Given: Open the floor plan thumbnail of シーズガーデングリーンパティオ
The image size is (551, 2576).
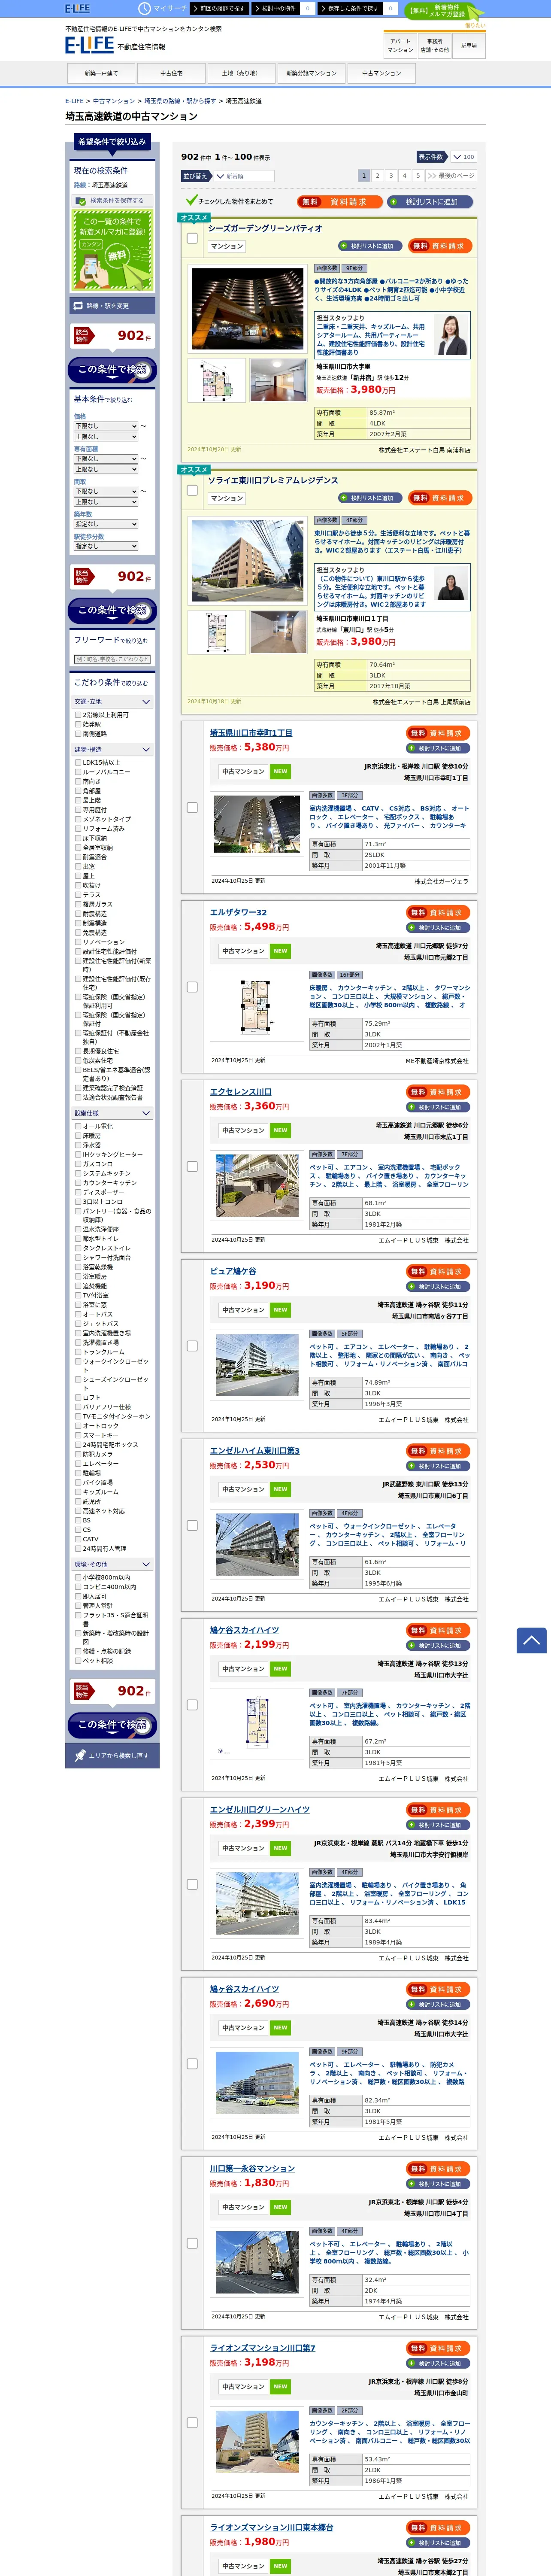Looking at the screenshot, I should tap(217, 381).
